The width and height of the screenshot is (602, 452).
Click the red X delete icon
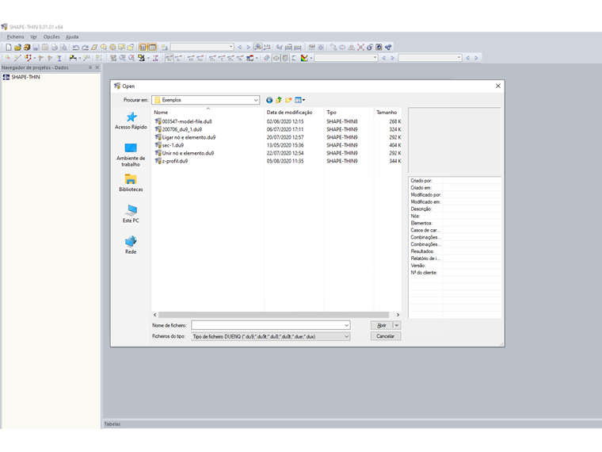click(x=360, y=48)
